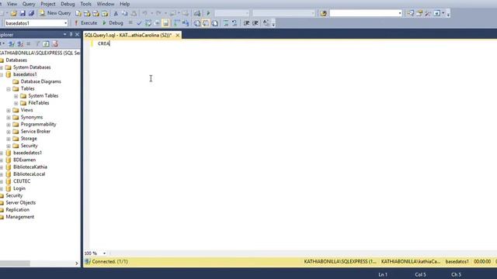The height and width of the screenshot is (279, 497).
Task: Close the SQLQuery1.sql tab
Action: pyautogui.click(x=178, y=35)
